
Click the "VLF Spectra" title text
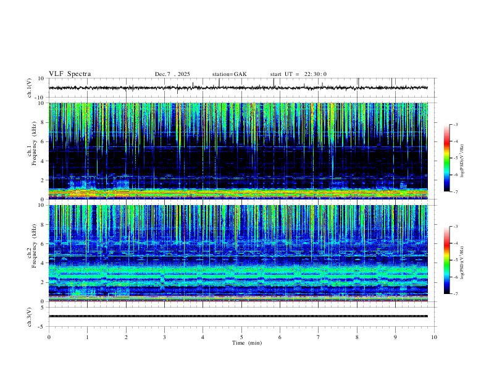(70, 74)
